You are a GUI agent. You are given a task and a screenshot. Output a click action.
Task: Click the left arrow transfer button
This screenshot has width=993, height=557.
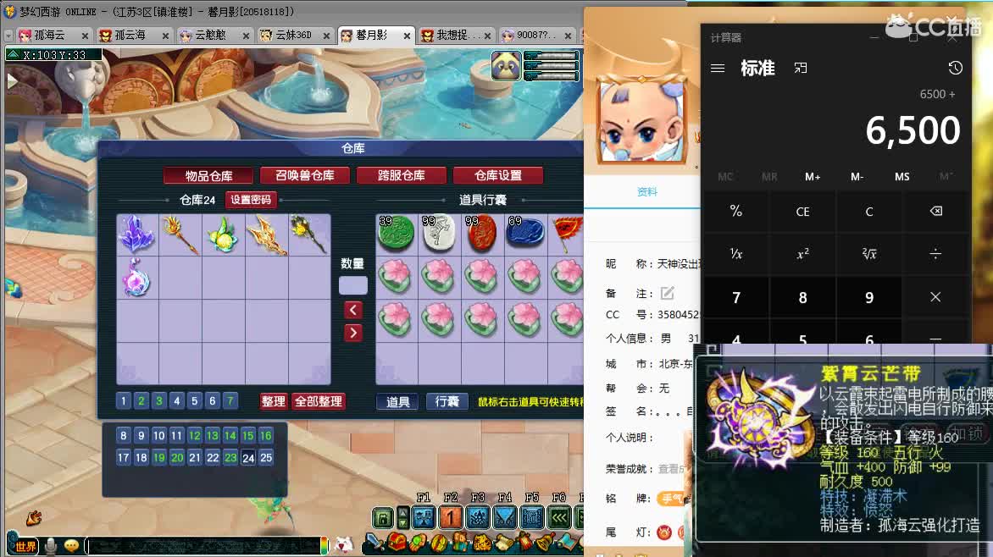[x=352, y=310]
